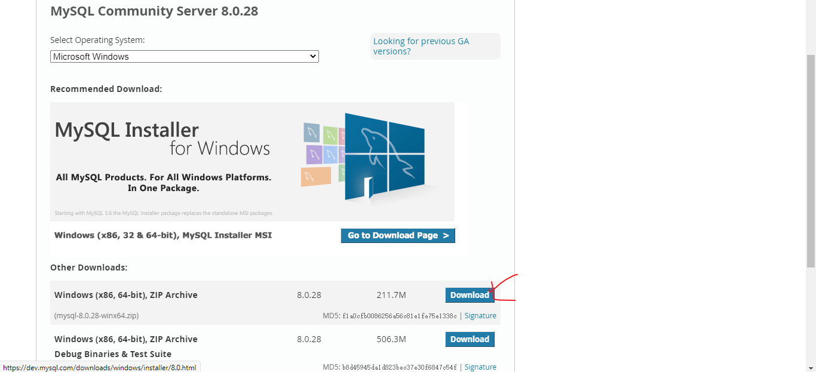Viewport: 816px width, 372px height.
Task: Click the 8.0.28 version in the 211.7M row
Action: click(x=309, y=295)
